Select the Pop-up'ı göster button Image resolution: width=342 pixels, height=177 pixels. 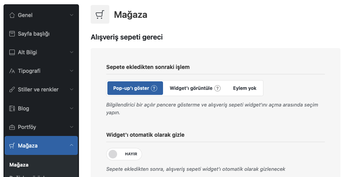point(135,88)
